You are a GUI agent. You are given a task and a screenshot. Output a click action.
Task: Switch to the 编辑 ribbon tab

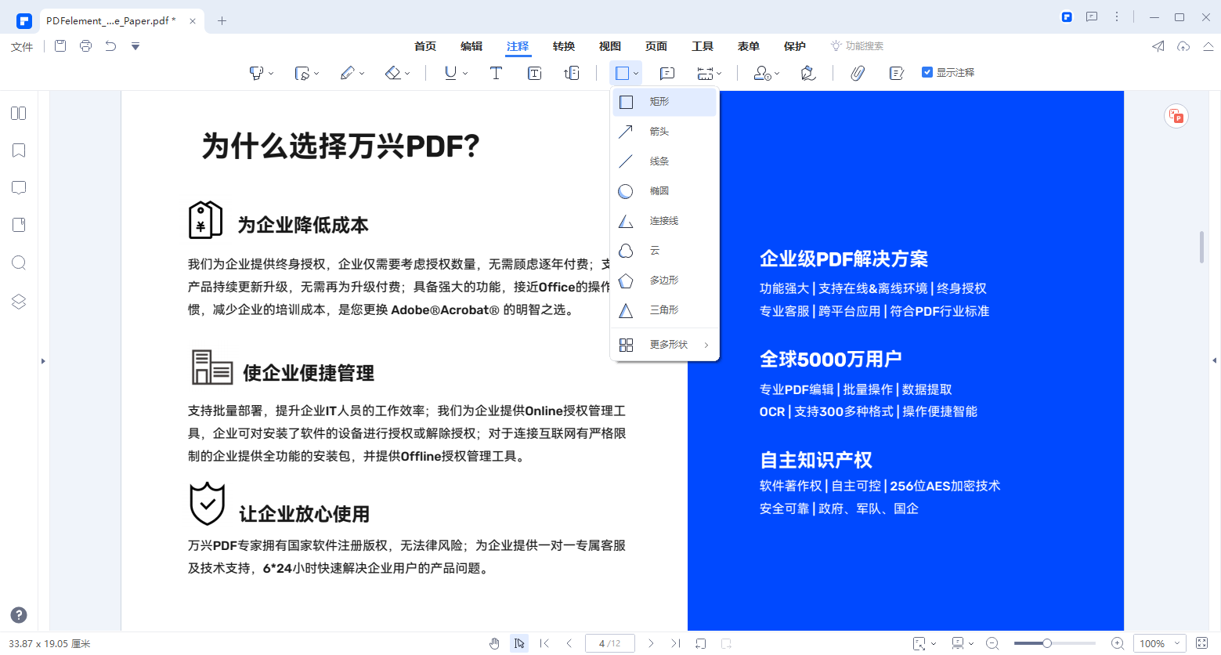pos(471,45)
